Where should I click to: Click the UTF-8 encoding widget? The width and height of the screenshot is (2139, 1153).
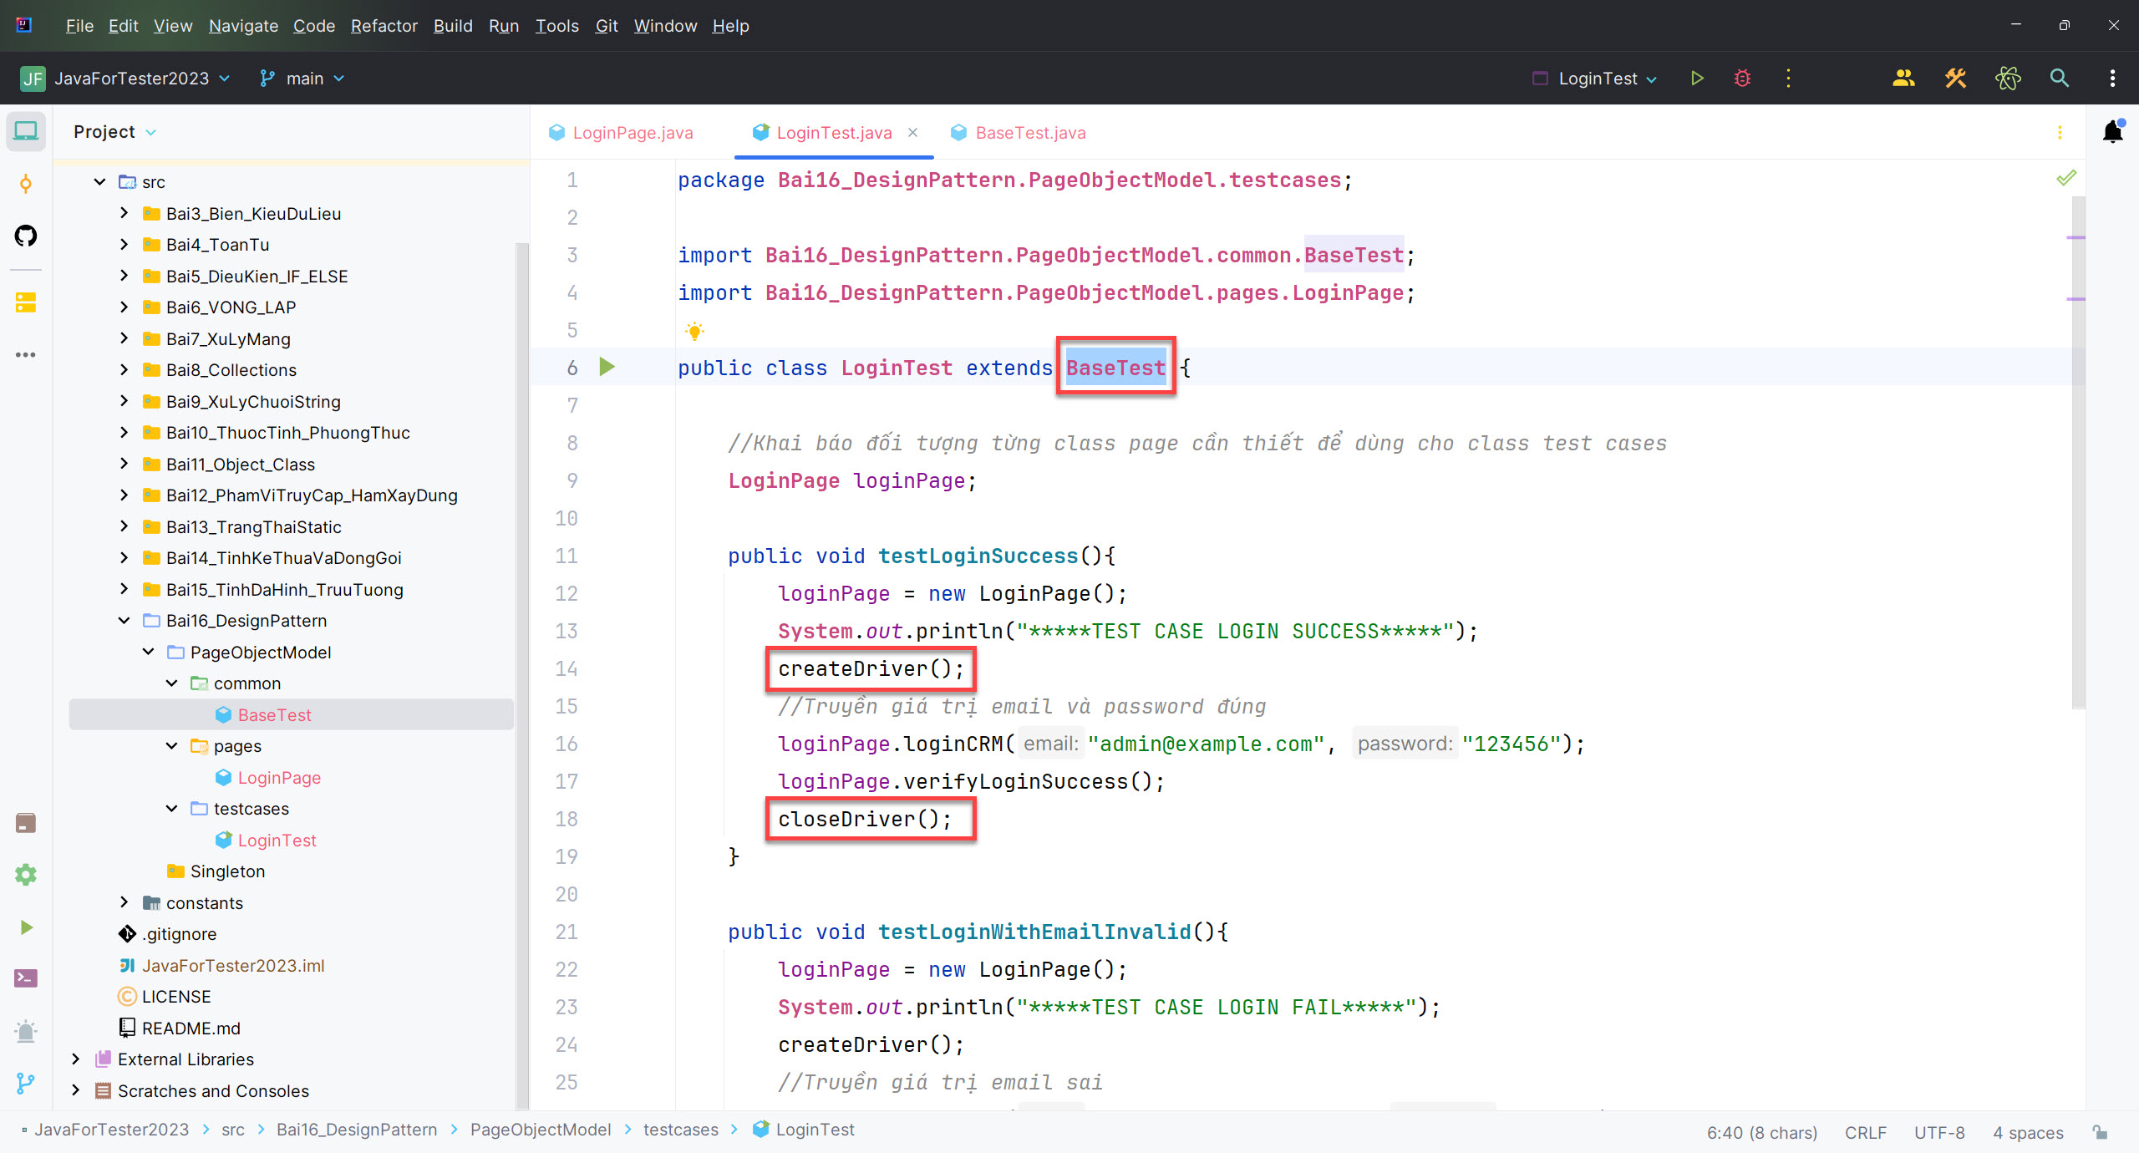point(1939,1133)
